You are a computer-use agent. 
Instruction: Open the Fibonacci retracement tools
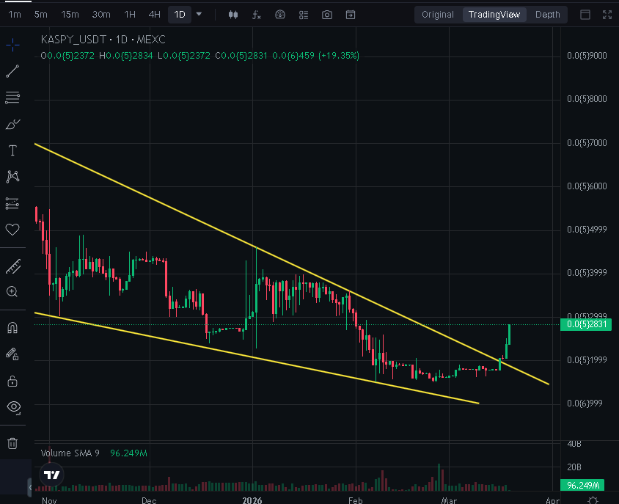tap(12, 98)
